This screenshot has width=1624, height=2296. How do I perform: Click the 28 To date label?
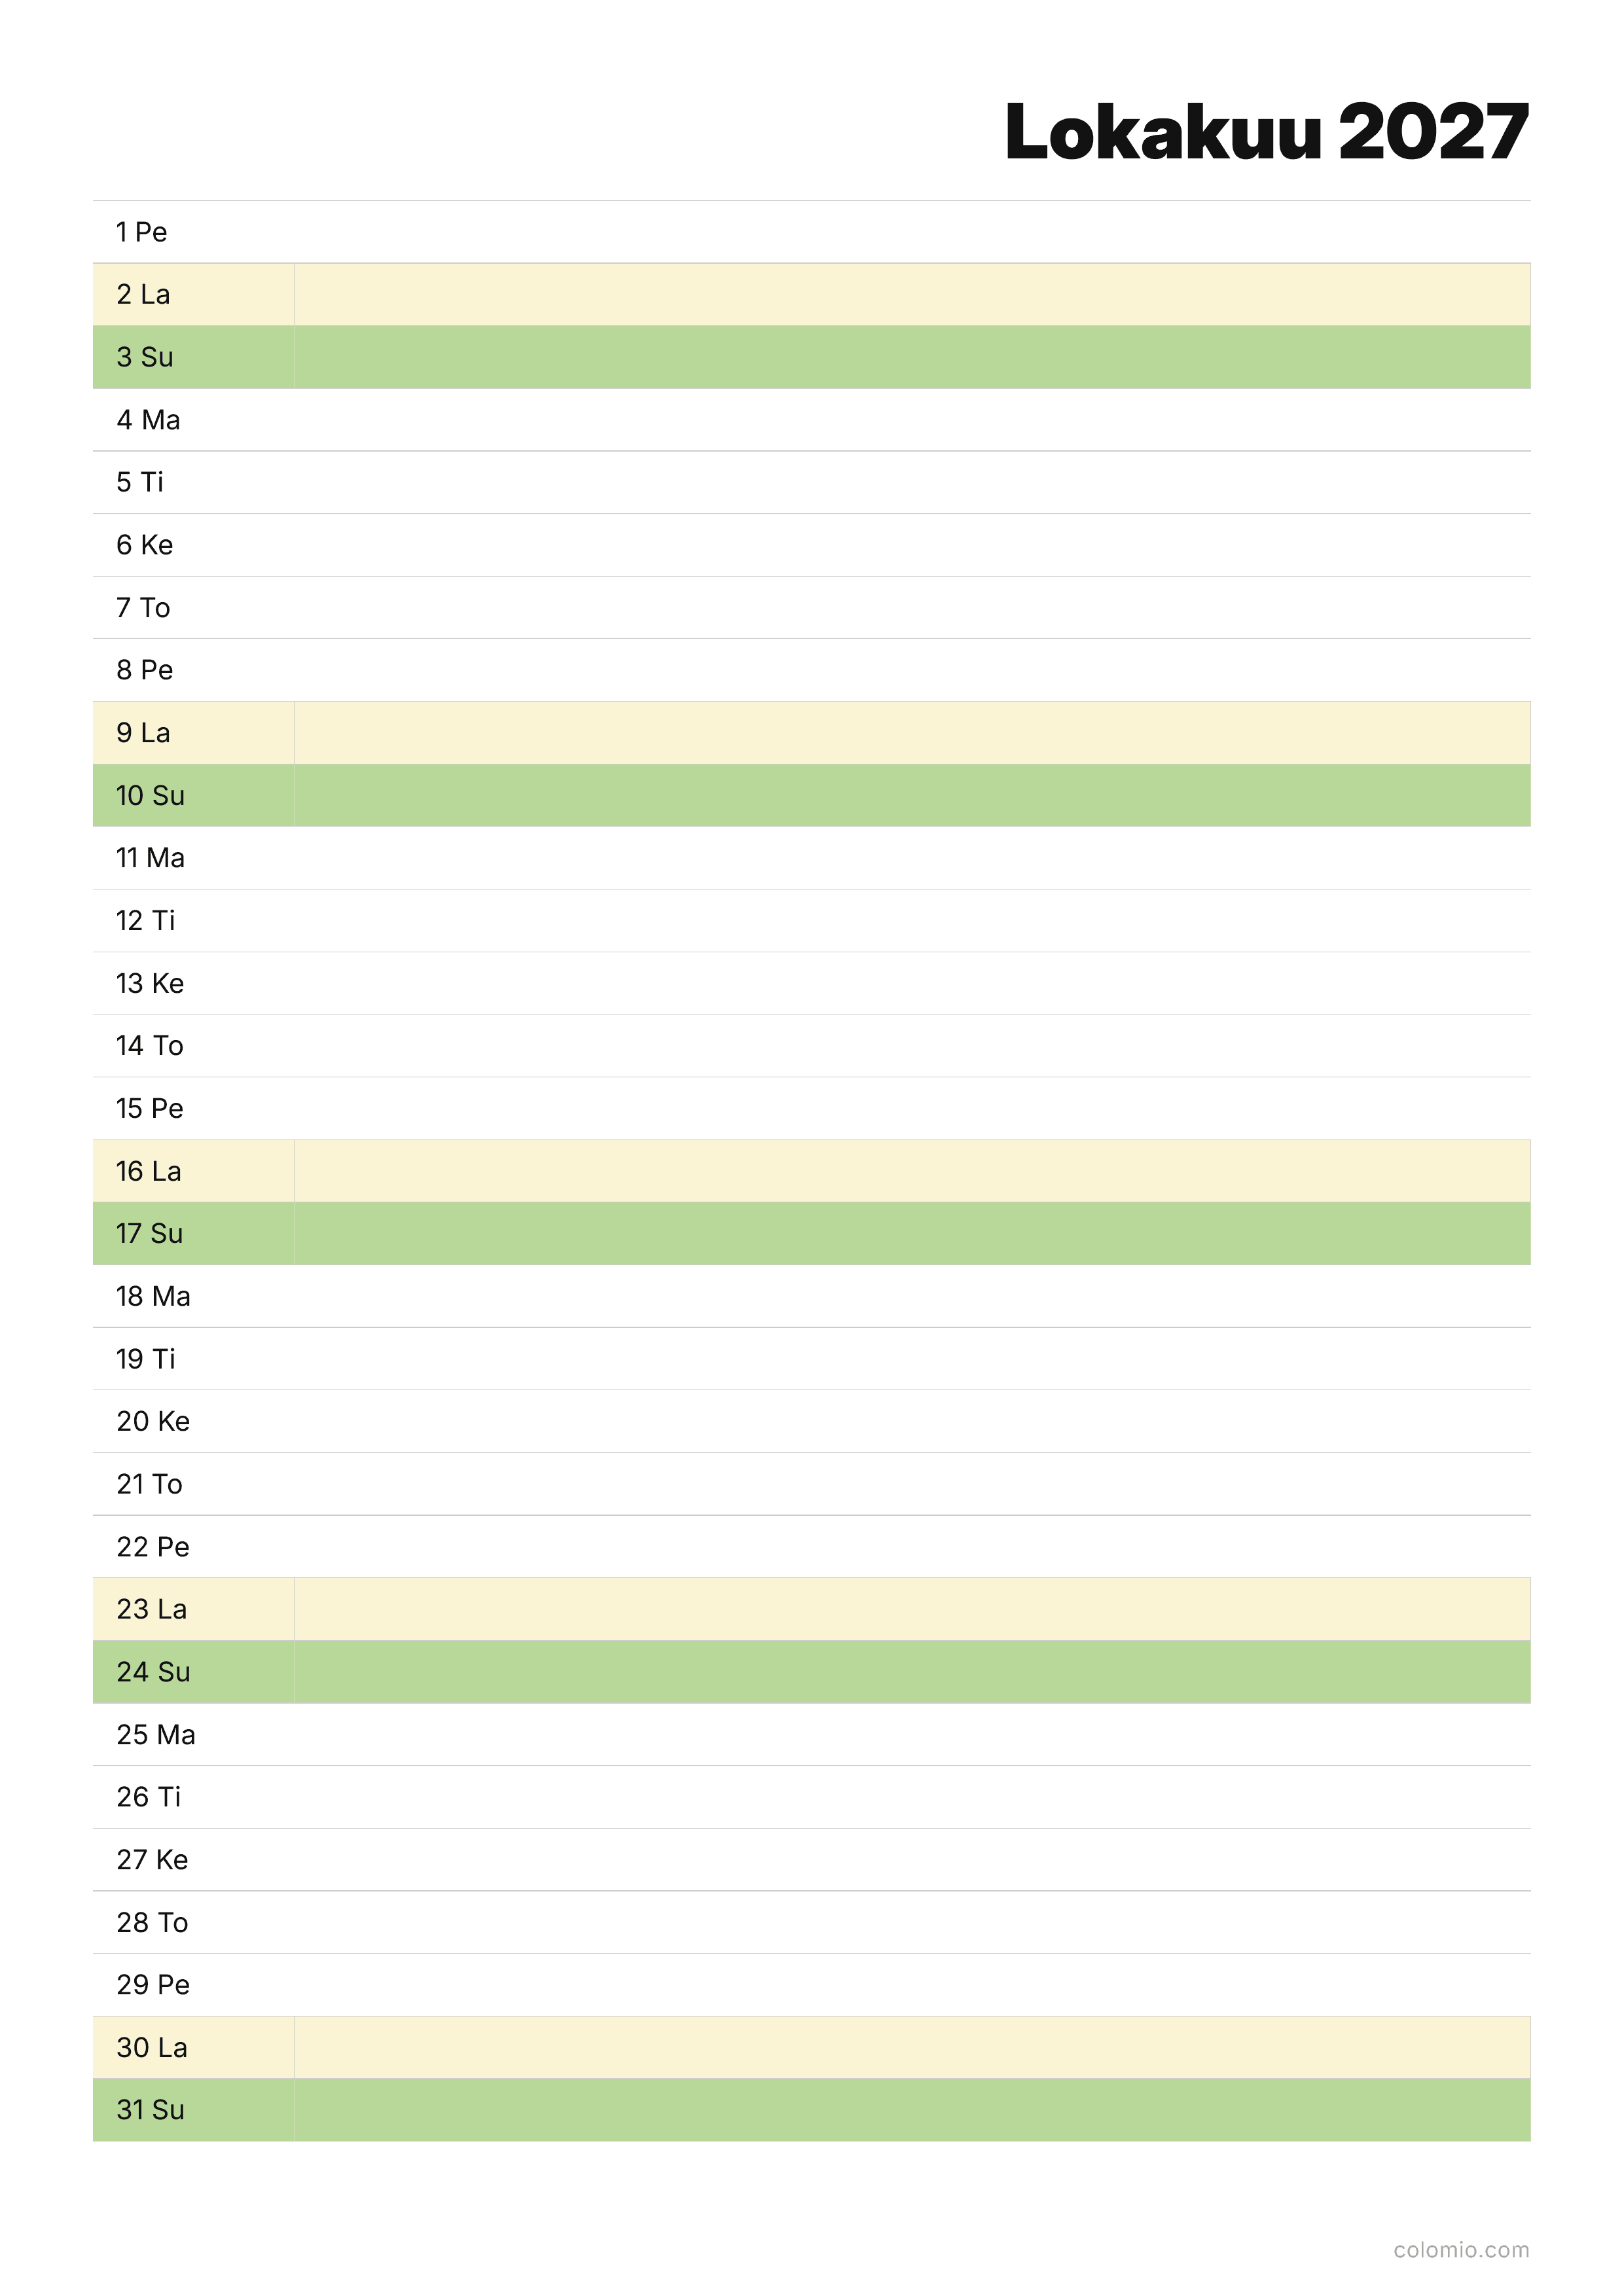coord(152,1922)
